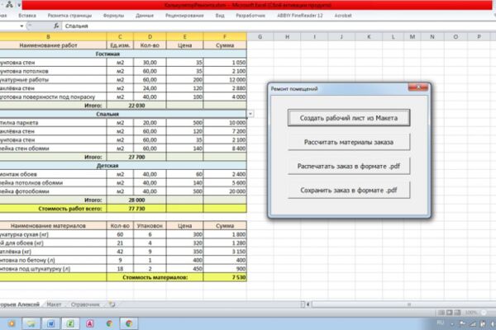This screenshot has width=496, height=330.
Task: Click Гостиная subtotal 22 030
Action: [x=136, y=106]
